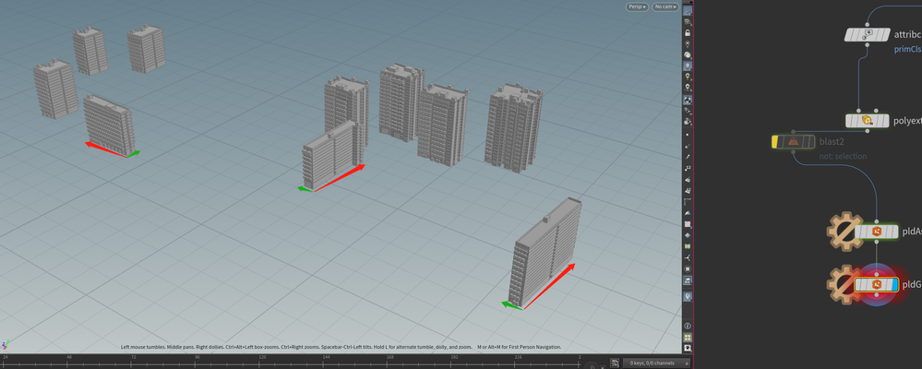Screen dimensions: 922x369
Task: Toggle blue display flag on pldGenerate node
Action: [x=895, y=285]
